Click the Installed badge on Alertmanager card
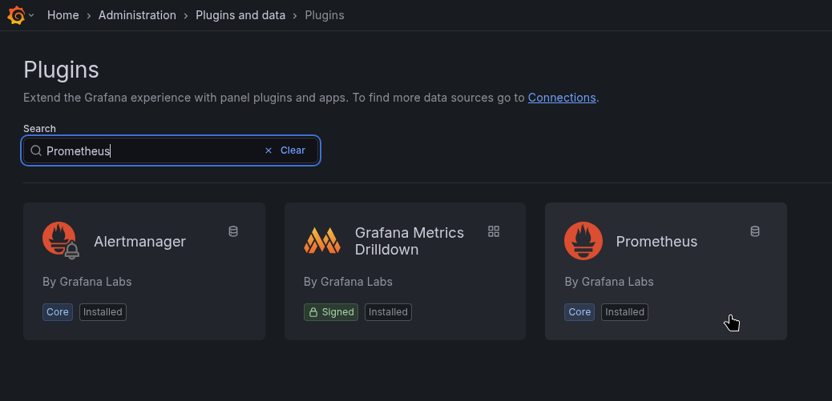Viewport: 832px width, 401px height. 103,312
